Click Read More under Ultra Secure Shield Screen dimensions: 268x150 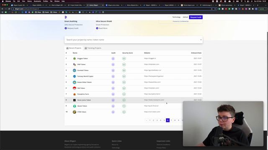click(x=102, y=28)
